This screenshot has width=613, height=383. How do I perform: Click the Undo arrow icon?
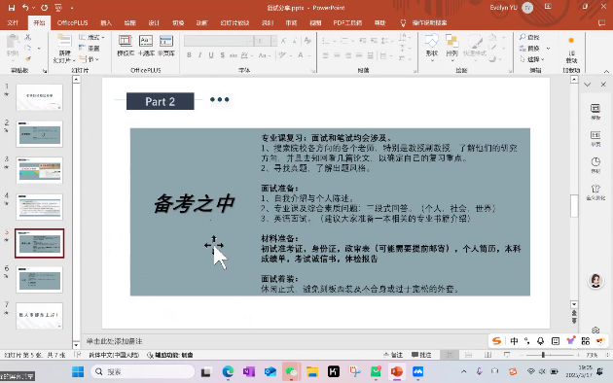25,8
